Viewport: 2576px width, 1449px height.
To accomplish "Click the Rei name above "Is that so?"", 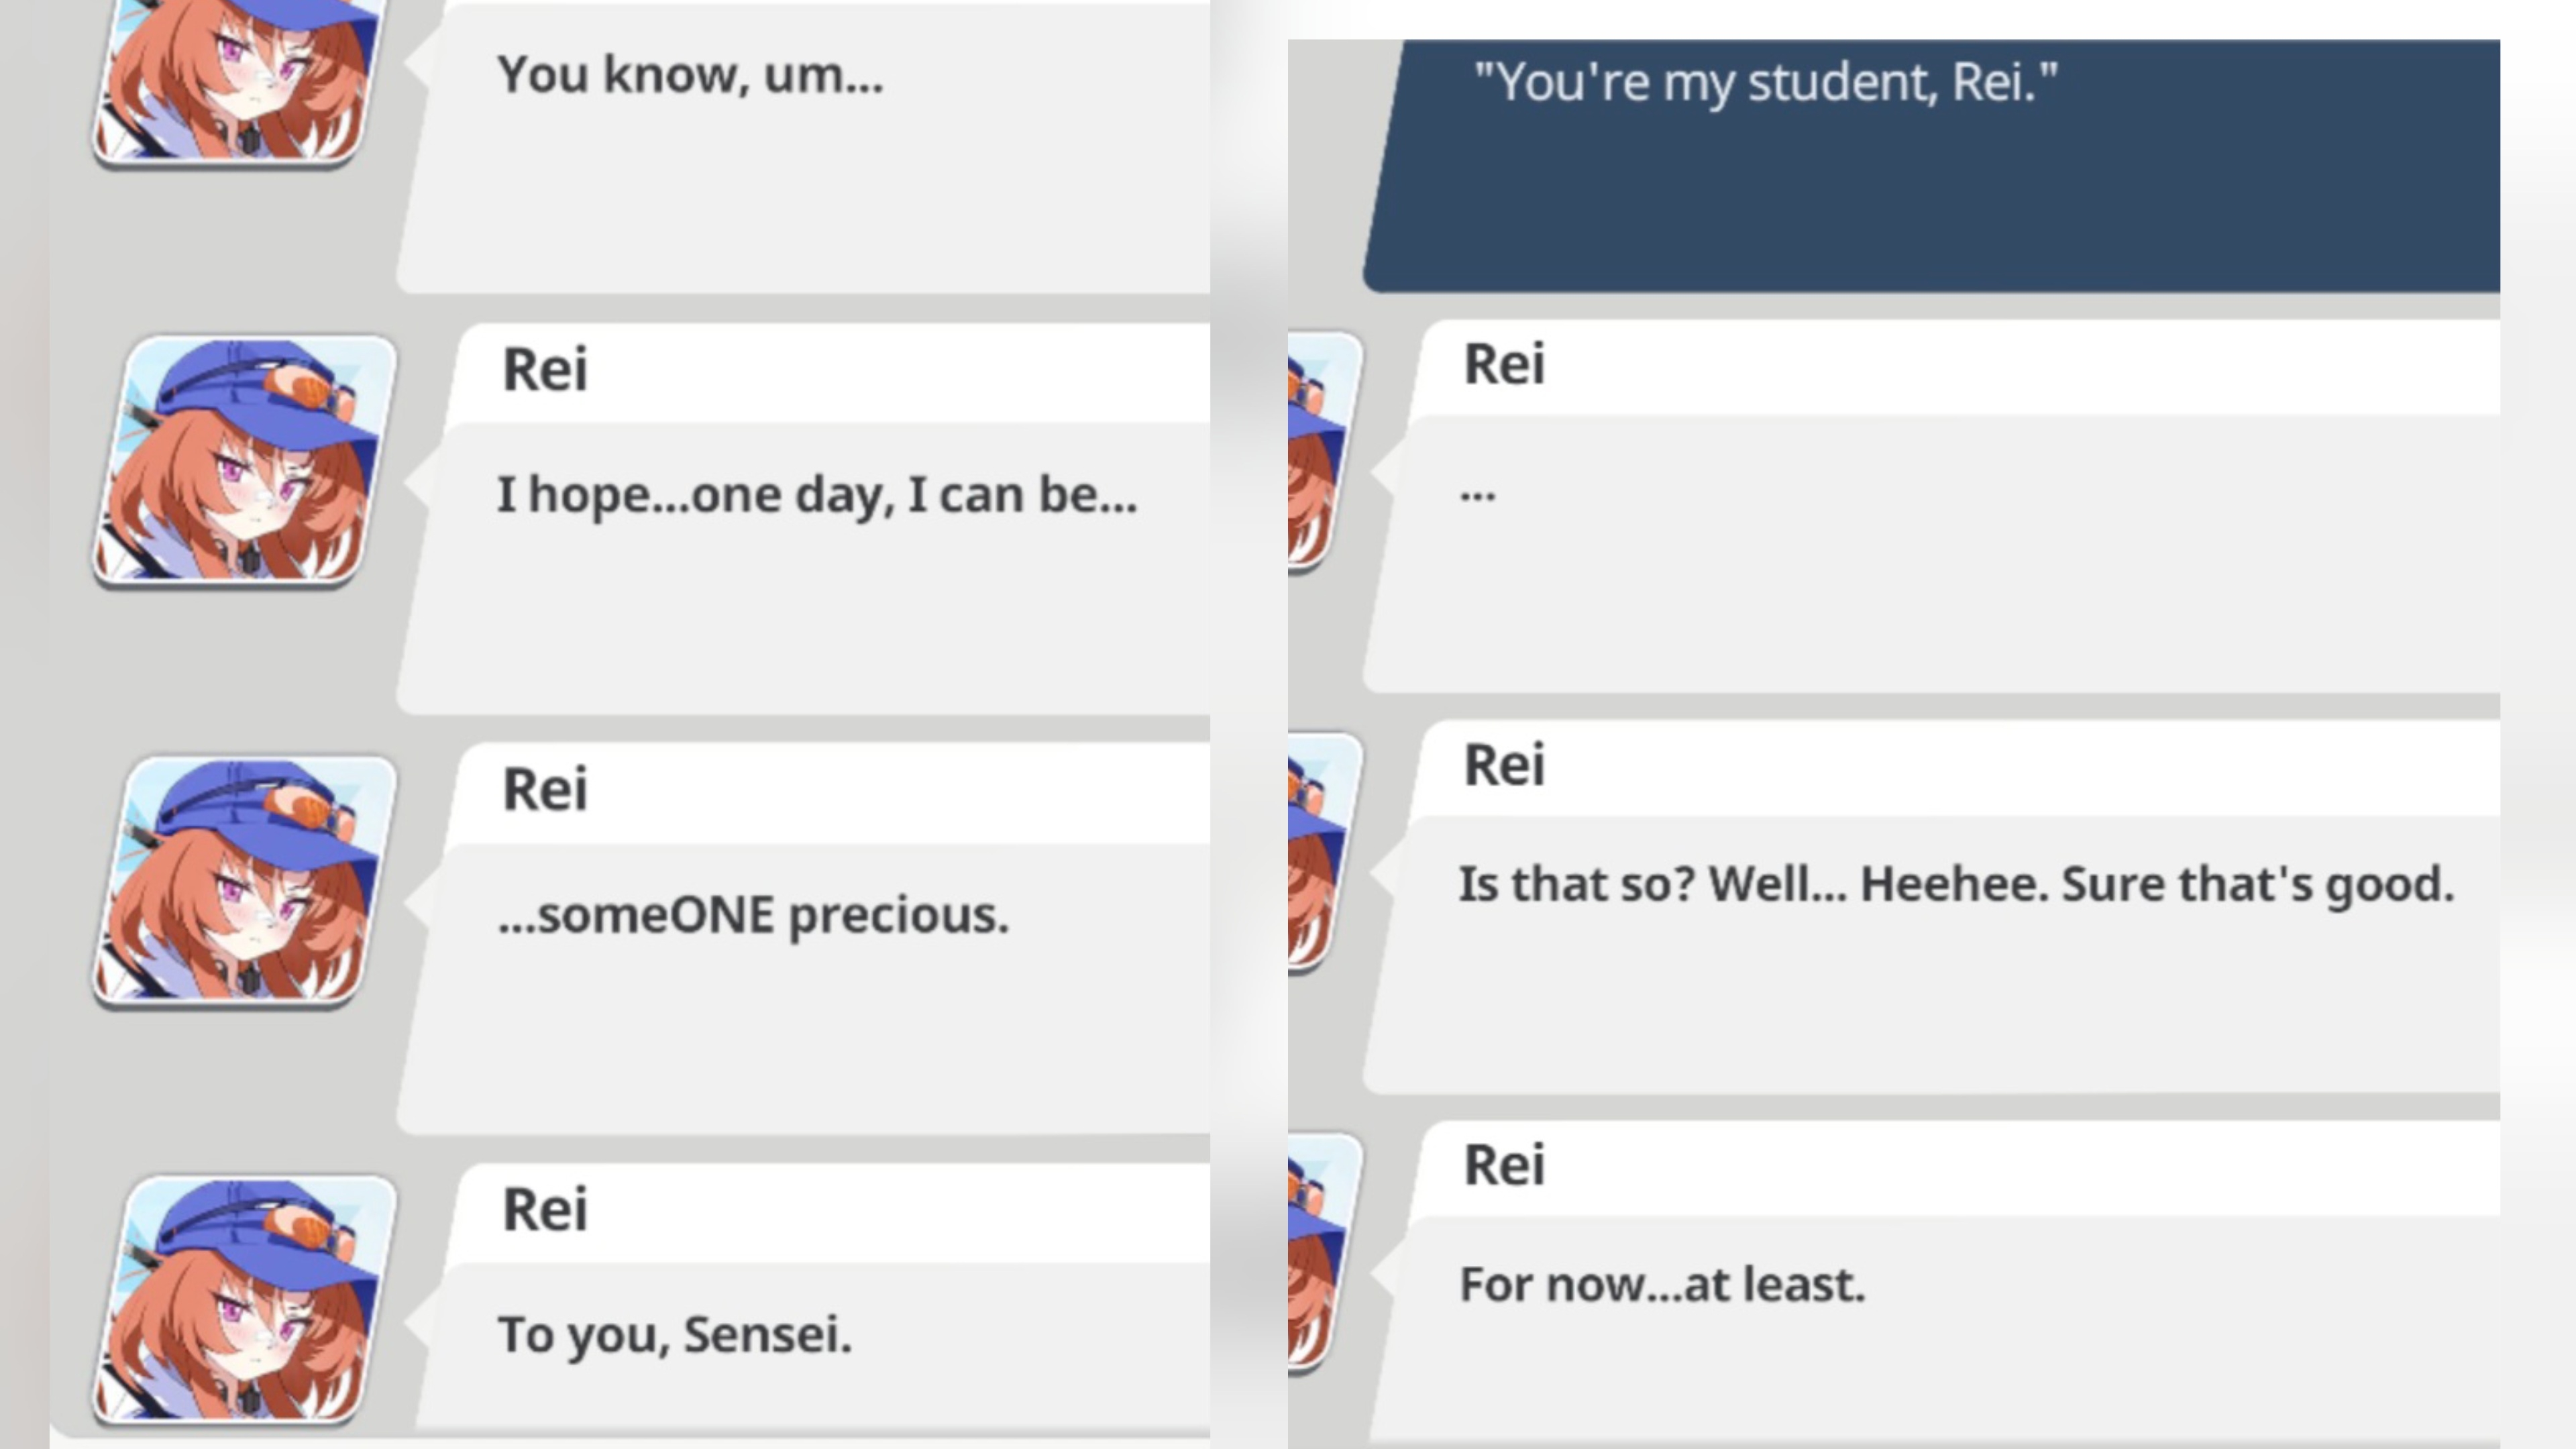I will click(1504, 766).
